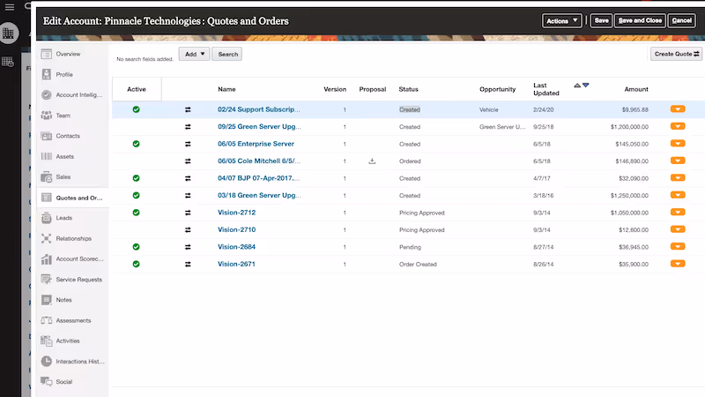Open the Actions dropdown menu

click(562, 20)
